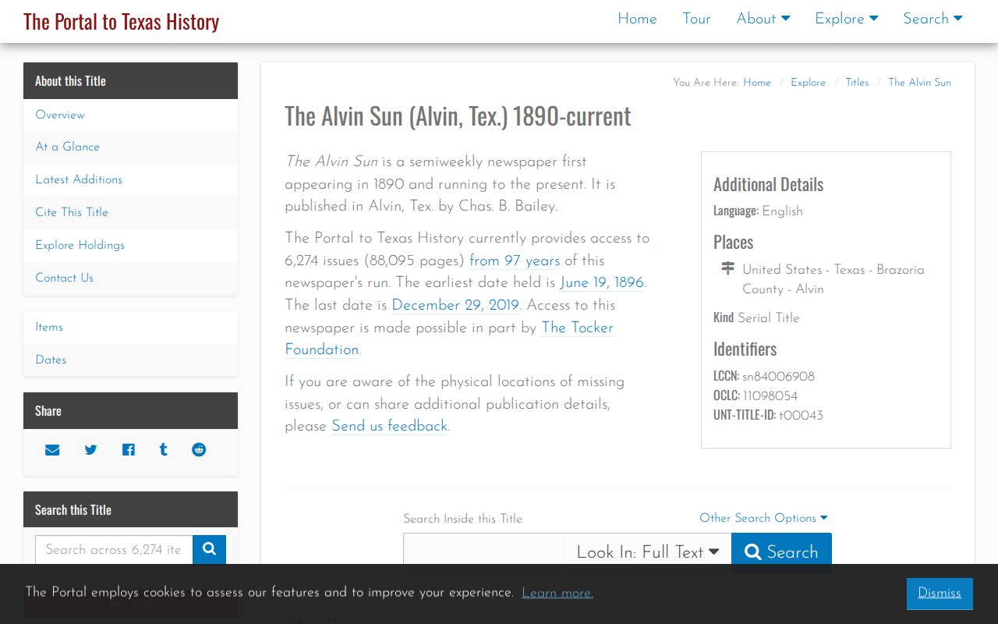Click the blue Search button
Screen dimensions: 998x624
[781, 552]
